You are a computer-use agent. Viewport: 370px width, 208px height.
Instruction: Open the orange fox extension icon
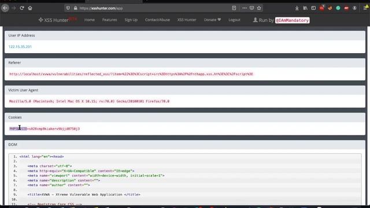(330, 8)
